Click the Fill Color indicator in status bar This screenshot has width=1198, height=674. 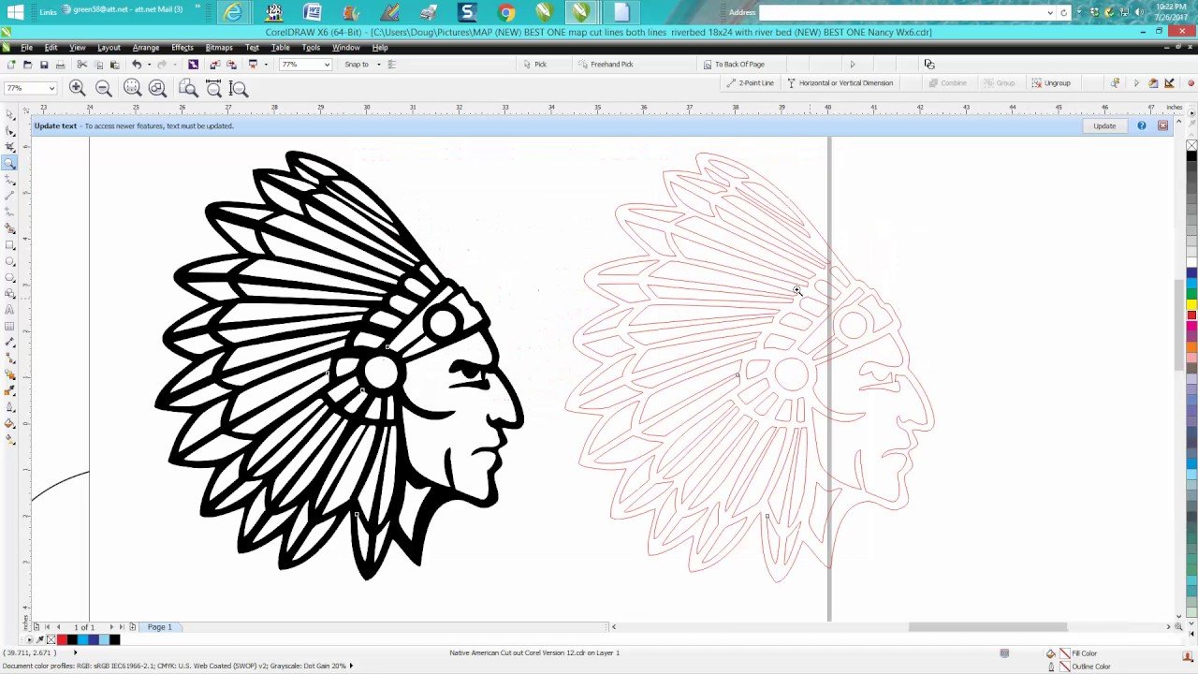click(1077, 653)
